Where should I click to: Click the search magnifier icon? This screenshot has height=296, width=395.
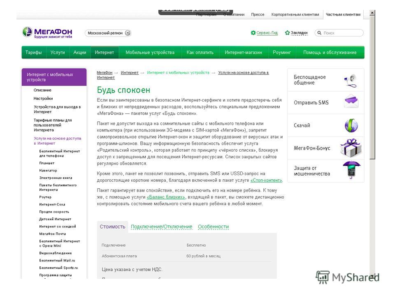click(319, 33)
